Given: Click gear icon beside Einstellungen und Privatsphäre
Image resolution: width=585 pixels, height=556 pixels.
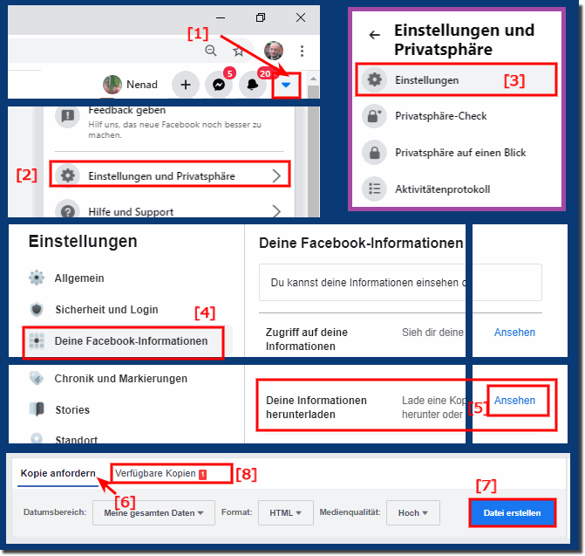Looking at the screenshot, I should pos(67,175).
